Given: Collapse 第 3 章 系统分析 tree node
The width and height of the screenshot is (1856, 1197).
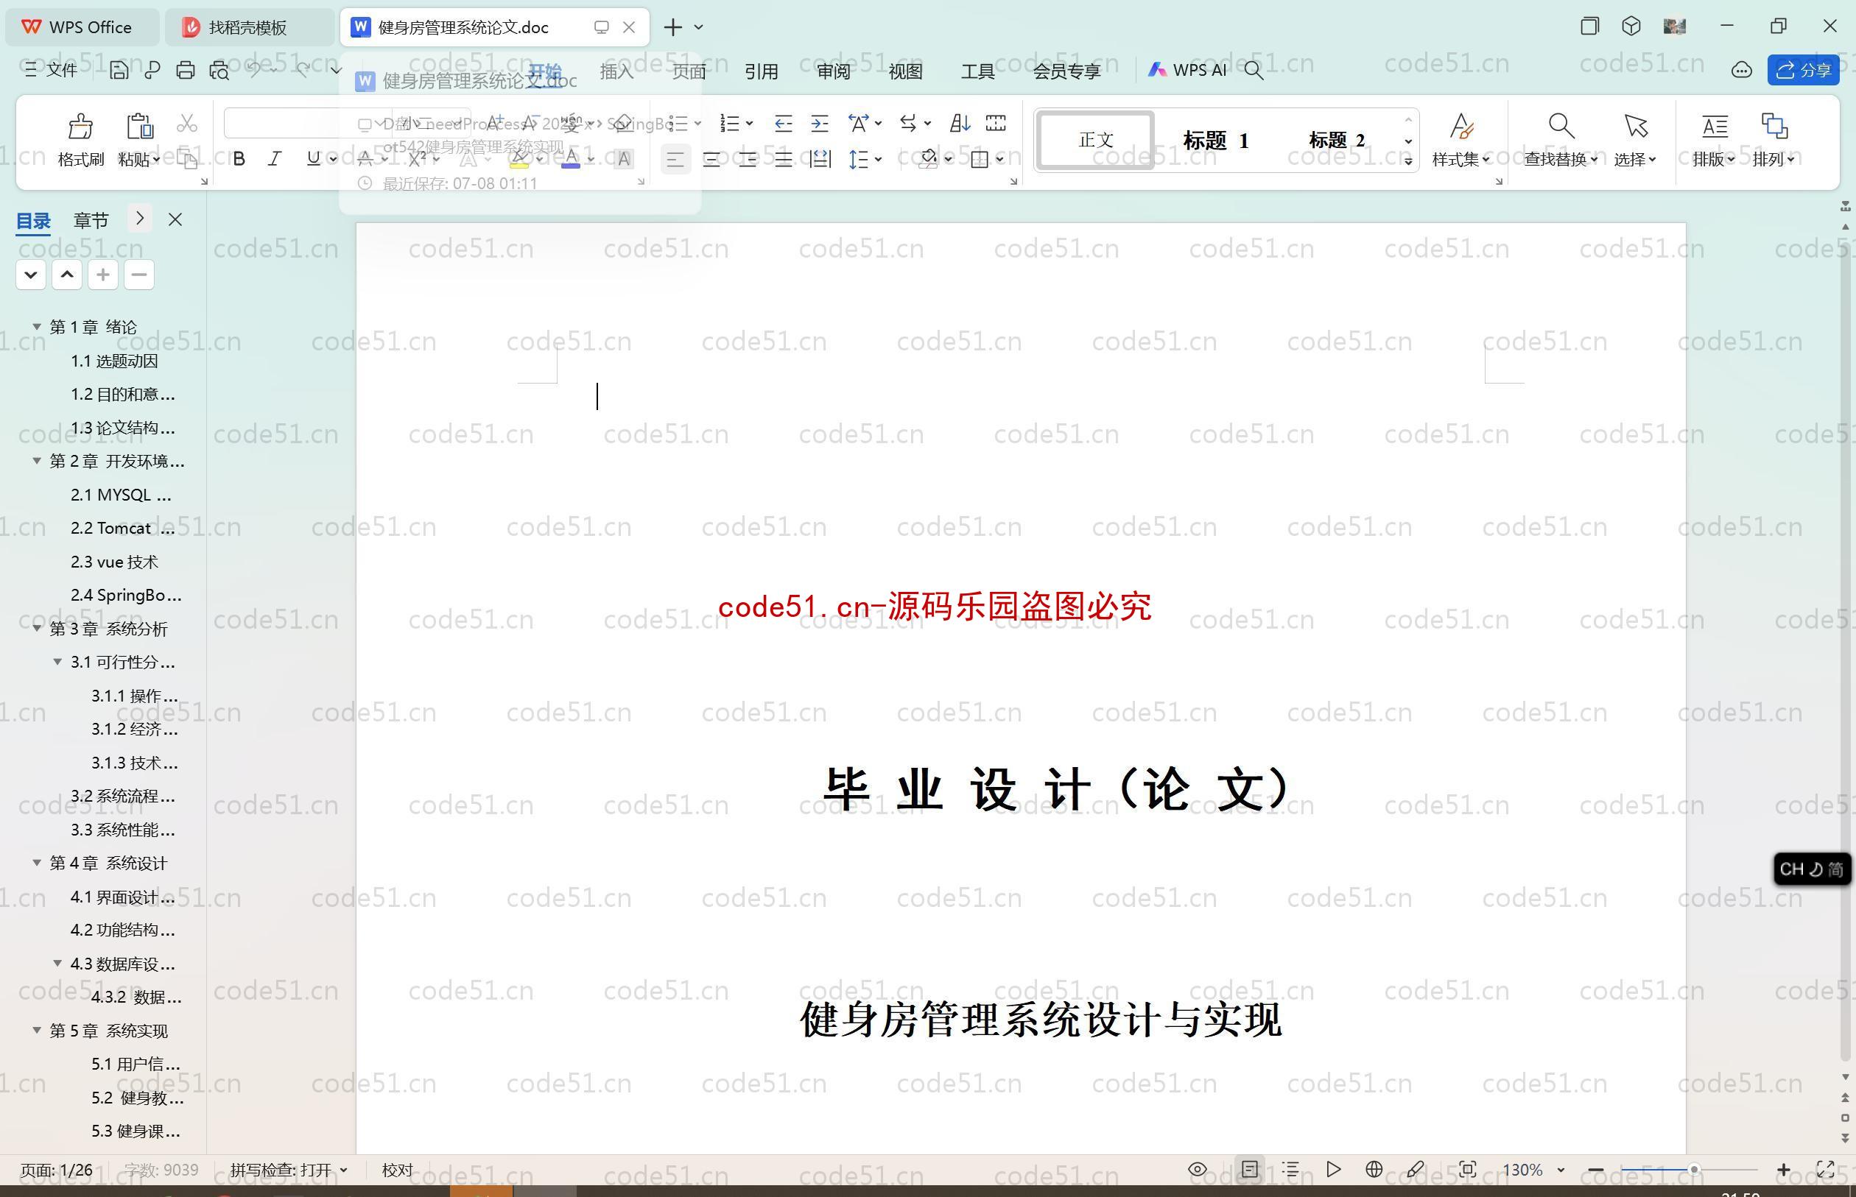Looking at the screenshot, I should point(37,629).
